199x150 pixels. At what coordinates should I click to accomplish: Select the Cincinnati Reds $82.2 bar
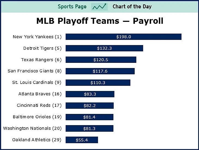[x=90, y=105]
